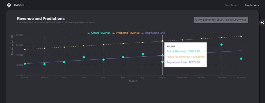This screenshot has height=103, width=265.
Task: Select July's actual revenue data point
Action: tap(143, 54)
